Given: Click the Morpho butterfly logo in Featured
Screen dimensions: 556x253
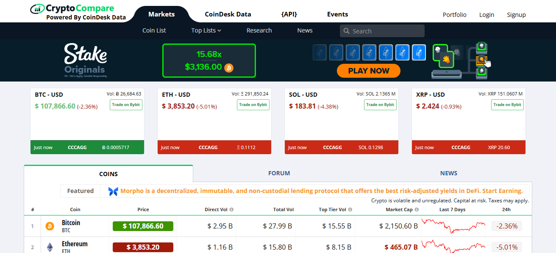Looking at the screenshot, I should 113,191.
